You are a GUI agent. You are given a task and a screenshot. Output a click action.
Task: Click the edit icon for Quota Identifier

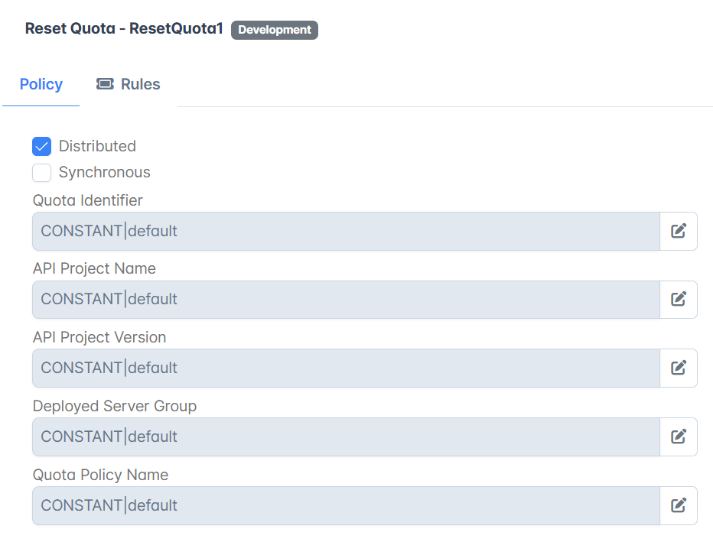(x=678, y=231)
